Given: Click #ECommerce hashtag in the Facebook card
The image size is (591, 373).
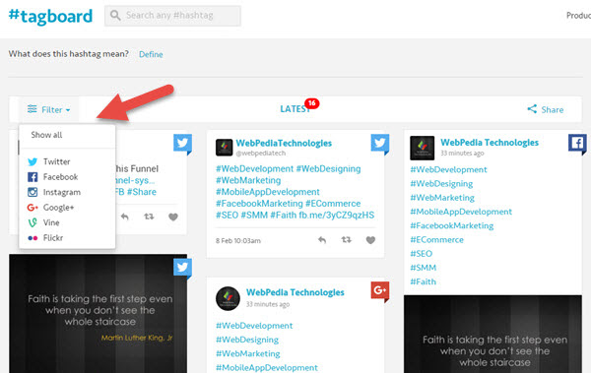Looking at the screenshot, I should coord(436,239).
